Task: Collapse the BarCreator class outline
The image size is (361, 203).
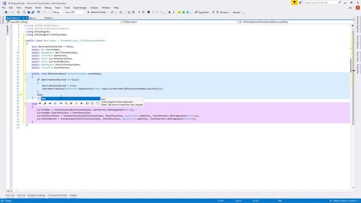Action: click(x=25, y=41)
